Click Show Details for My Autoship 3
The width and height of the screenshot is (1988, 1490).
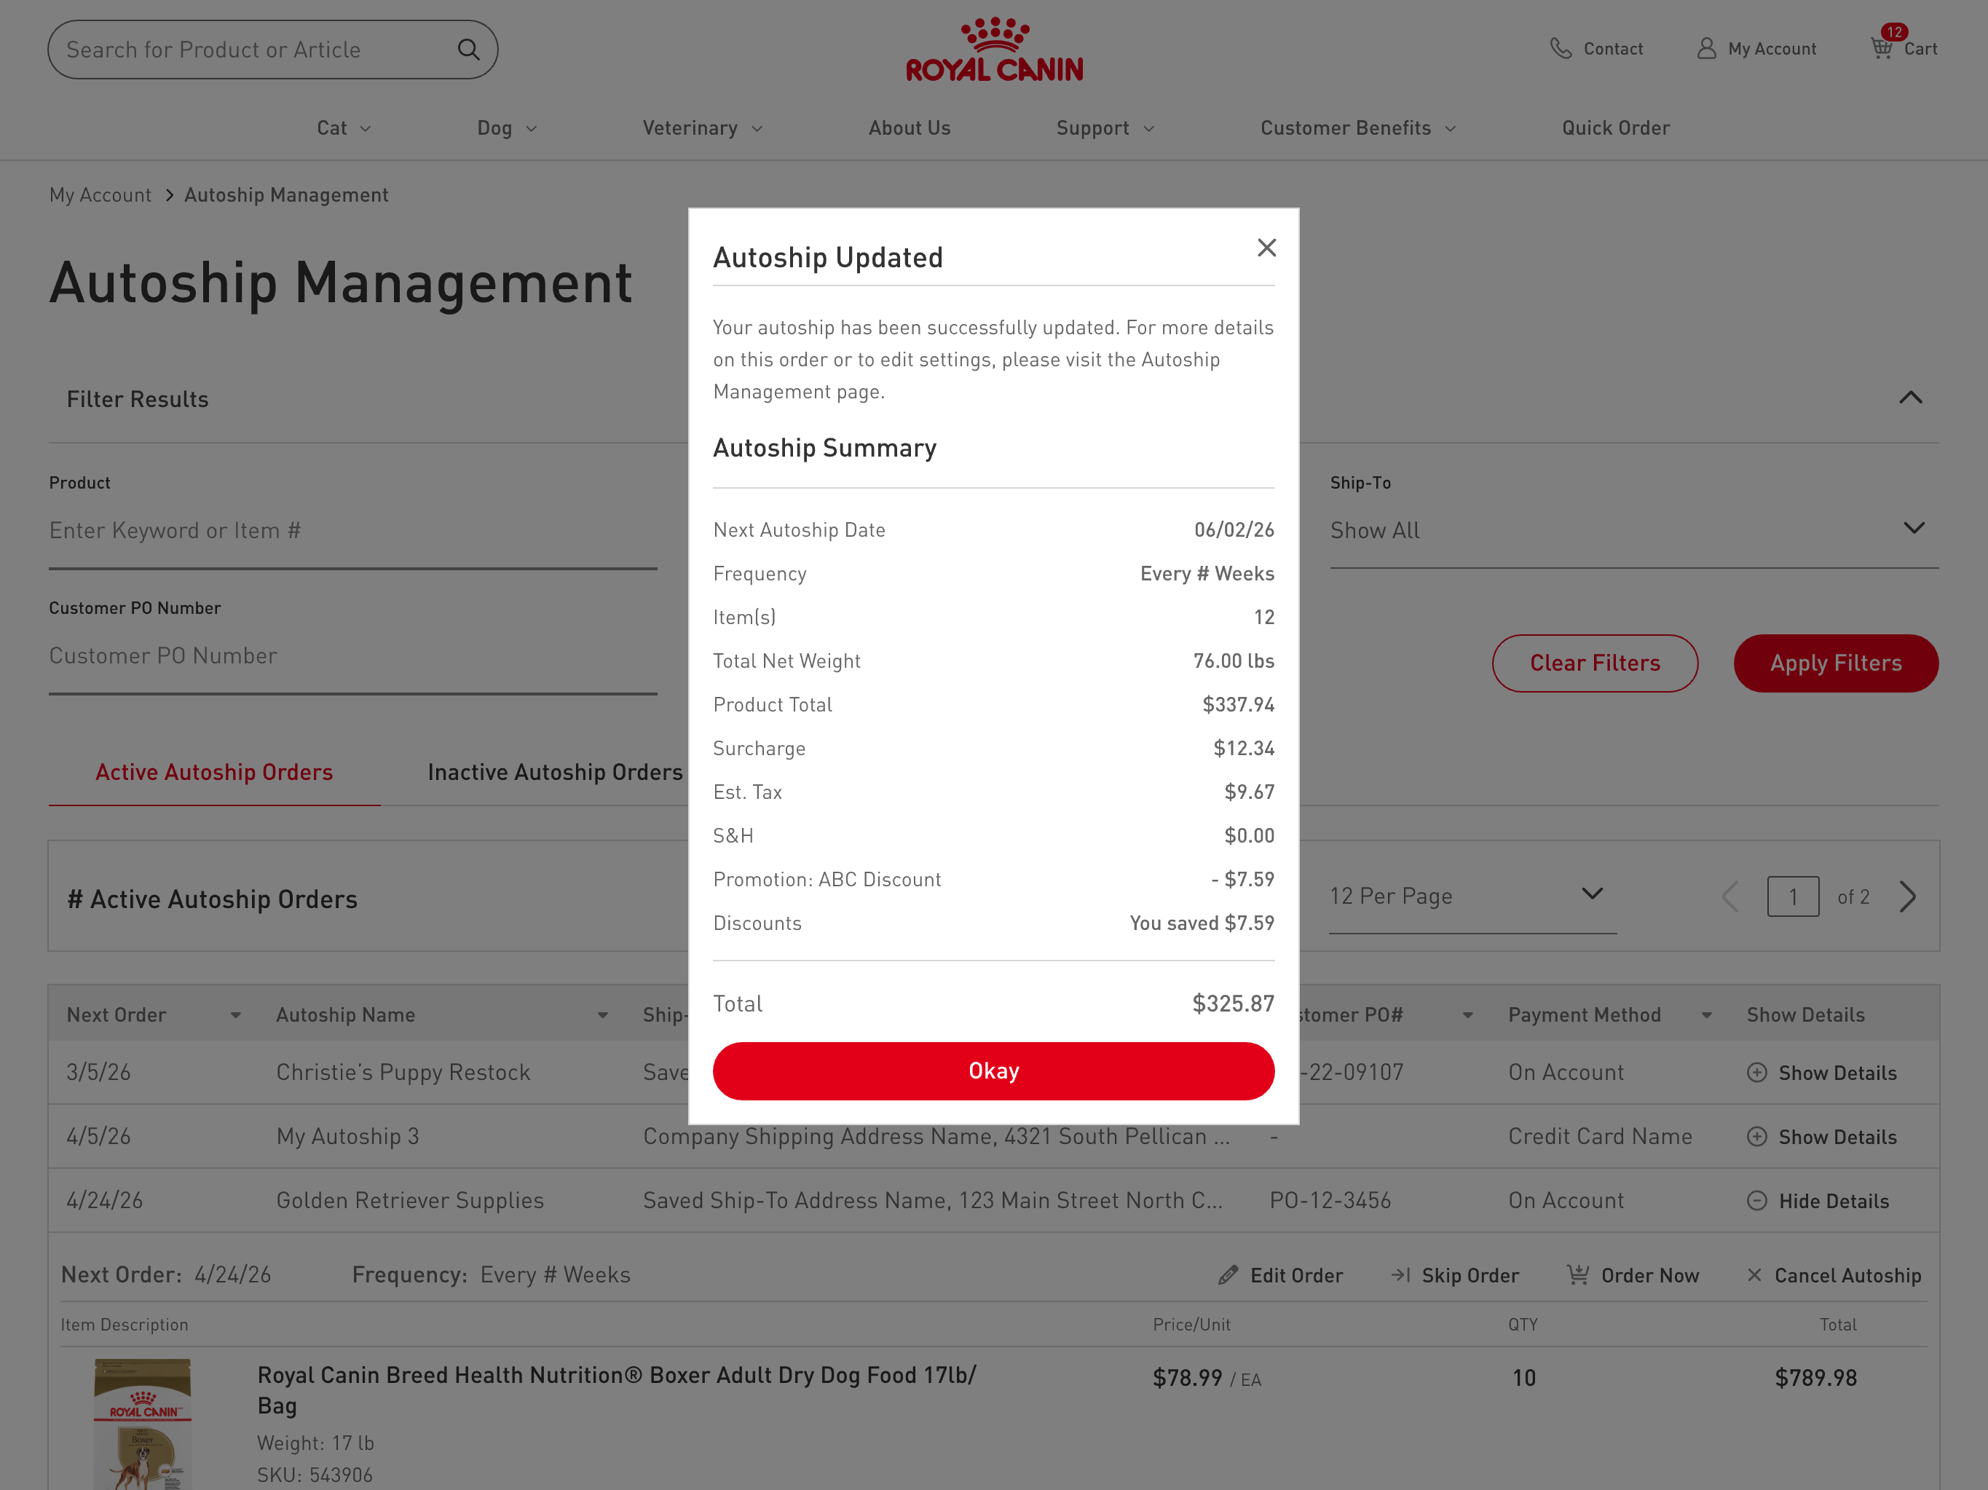coord(1837,1137)
